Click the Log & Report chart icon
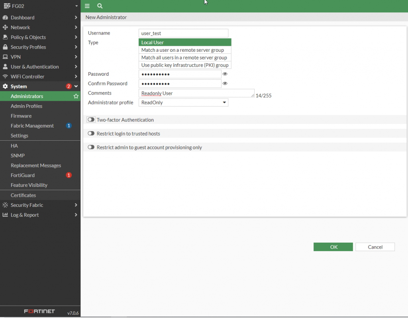This screenshot has height=318, width=408. (5, 215)
